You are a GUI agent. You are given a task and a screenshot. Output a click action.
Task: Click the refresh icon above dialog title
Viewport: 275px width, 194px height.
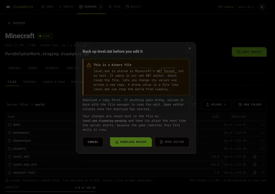click(x=85, y=45)
